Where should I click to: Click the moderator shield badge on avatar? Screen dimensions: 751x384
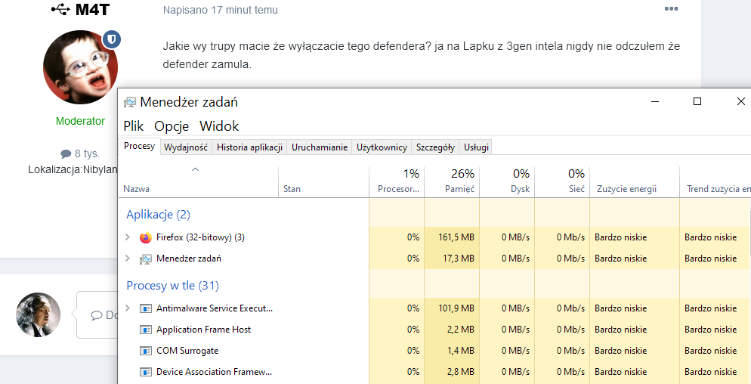click(x=112, y=40)
